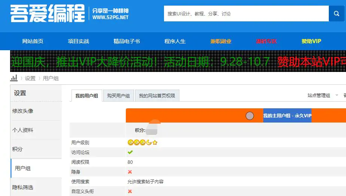Go to 网站首页 in navigation
Screen dimensions: 346x196
coord(33,41)
